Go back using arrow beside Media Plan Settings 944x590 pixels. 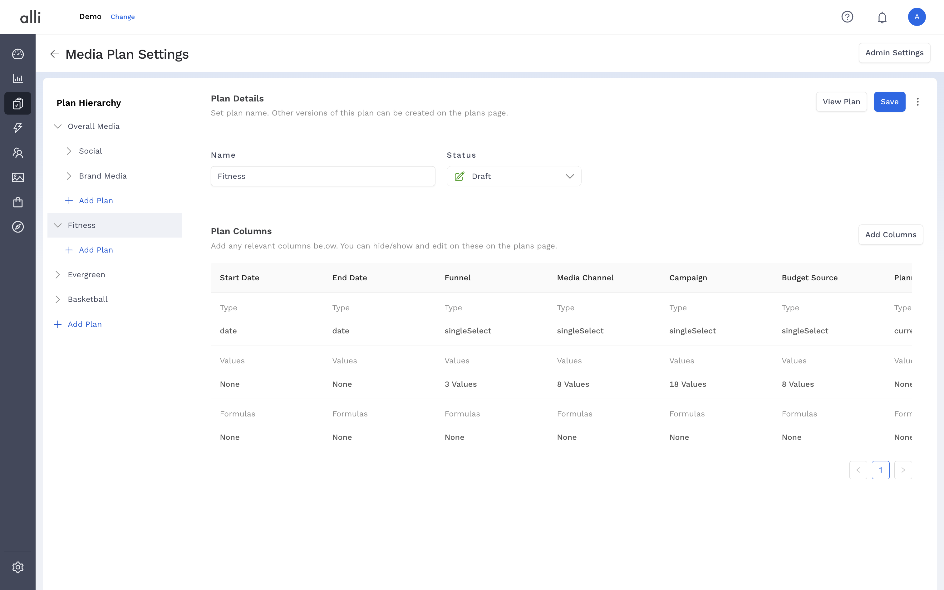55,54
